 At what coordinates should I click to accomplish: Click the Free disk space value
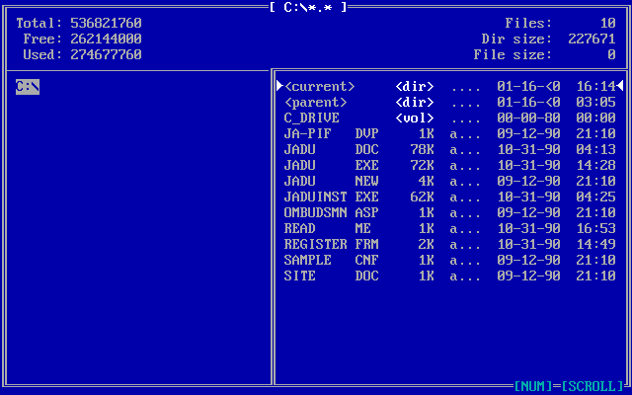point(106,39)
